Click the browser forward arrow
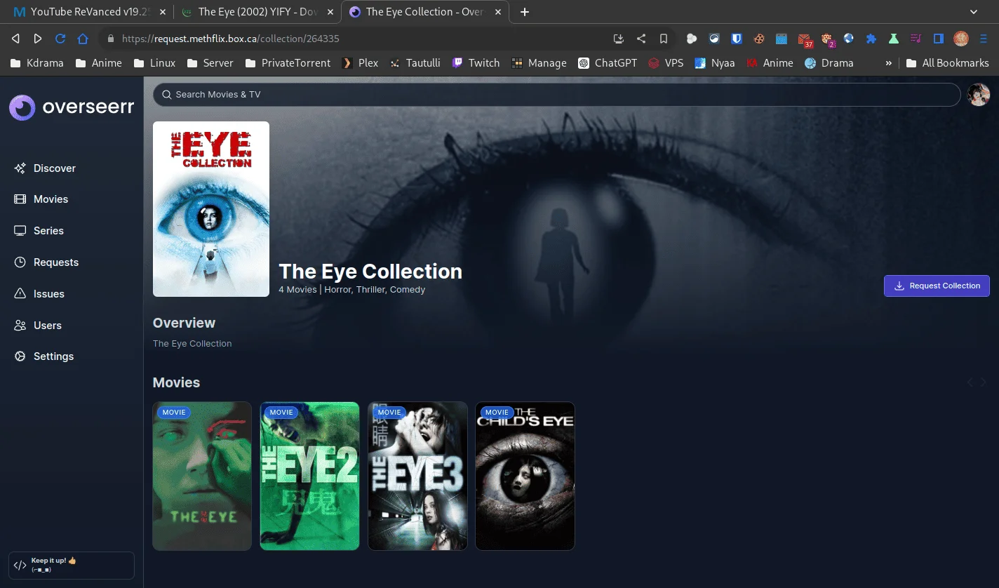Viewport: 999px width, 588px height. point(38,39)
